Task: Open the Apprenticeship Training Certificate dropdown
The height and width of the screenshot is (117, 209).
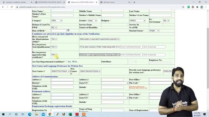Action: (100, 55)
